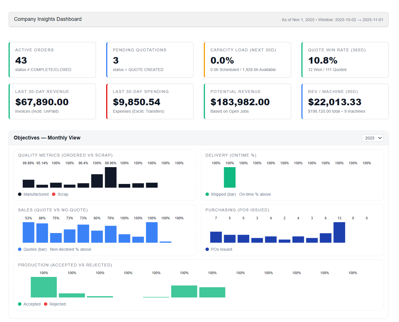Select the Capacity Load card

pos(248,60)
